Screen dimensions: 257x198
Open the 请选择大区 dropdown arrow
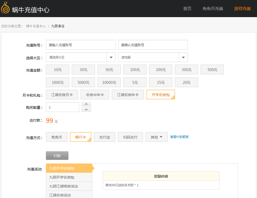click(x=111, y=57)
